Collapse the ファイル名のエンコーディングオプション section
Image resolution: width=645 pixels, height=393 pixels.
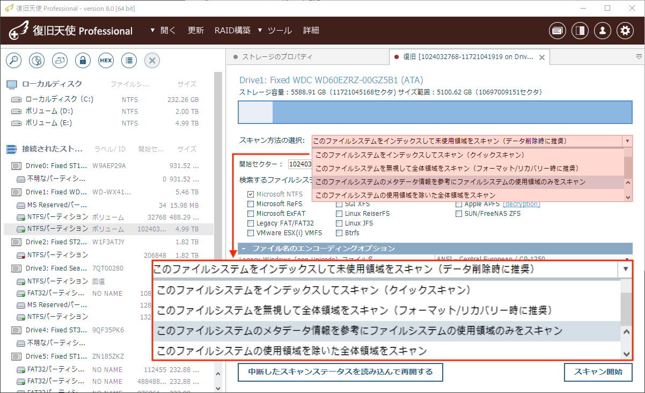click(x=243, y=249)
